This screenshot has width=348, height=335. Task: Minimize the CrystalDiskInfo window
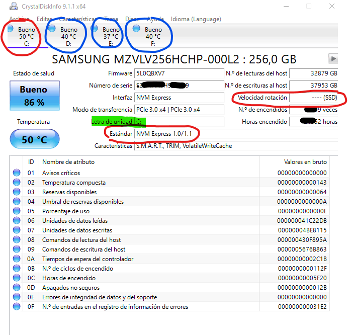(286, 6)
